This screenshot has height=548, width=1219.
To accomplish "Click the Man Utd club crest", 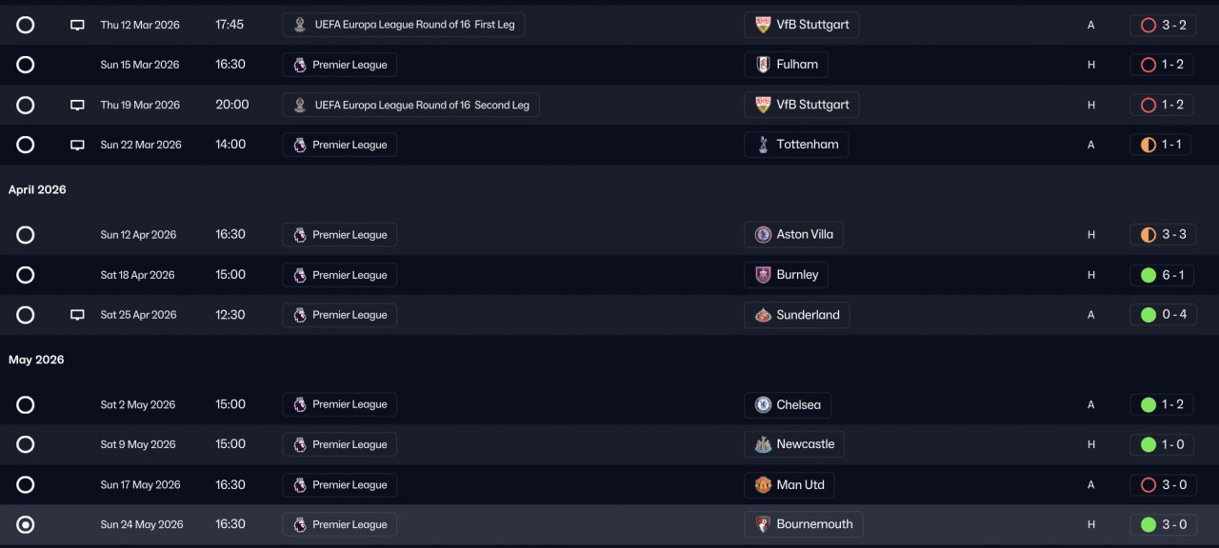I will point(763,484).
